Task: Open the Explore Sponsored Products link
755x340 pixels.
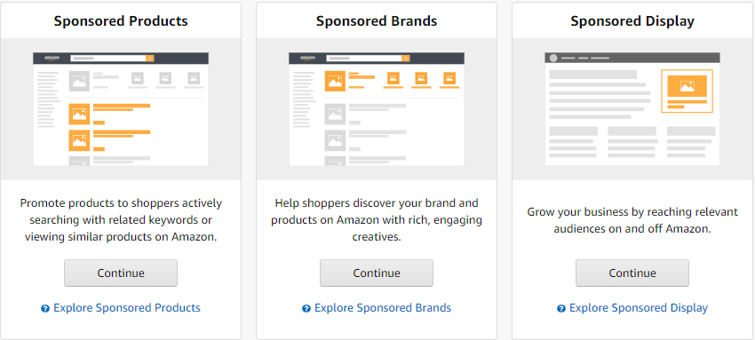Action: pyautogui.click(x=127, y=308)
